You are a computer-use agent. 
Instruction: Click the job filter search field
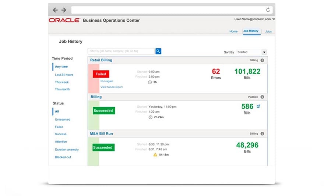click(121, 51)
